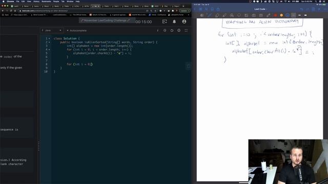
Task: Click the 00:15:00 timer
Action: point(143,21)
